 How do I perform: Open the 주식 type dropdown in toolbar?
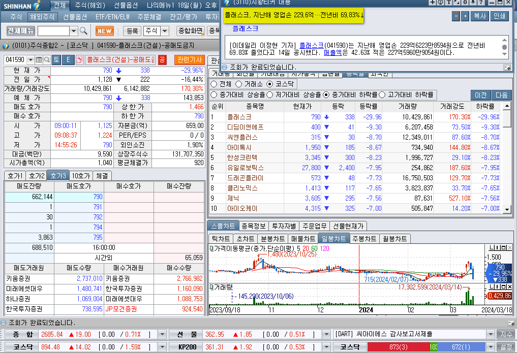(165, 31)
